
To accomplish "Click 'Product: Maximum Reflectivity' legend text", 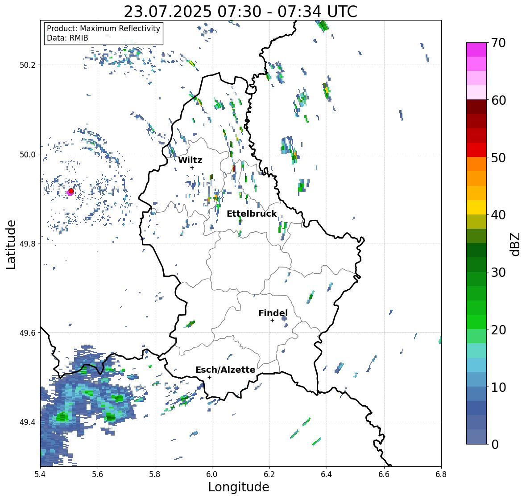I will [x=104, y=29].
